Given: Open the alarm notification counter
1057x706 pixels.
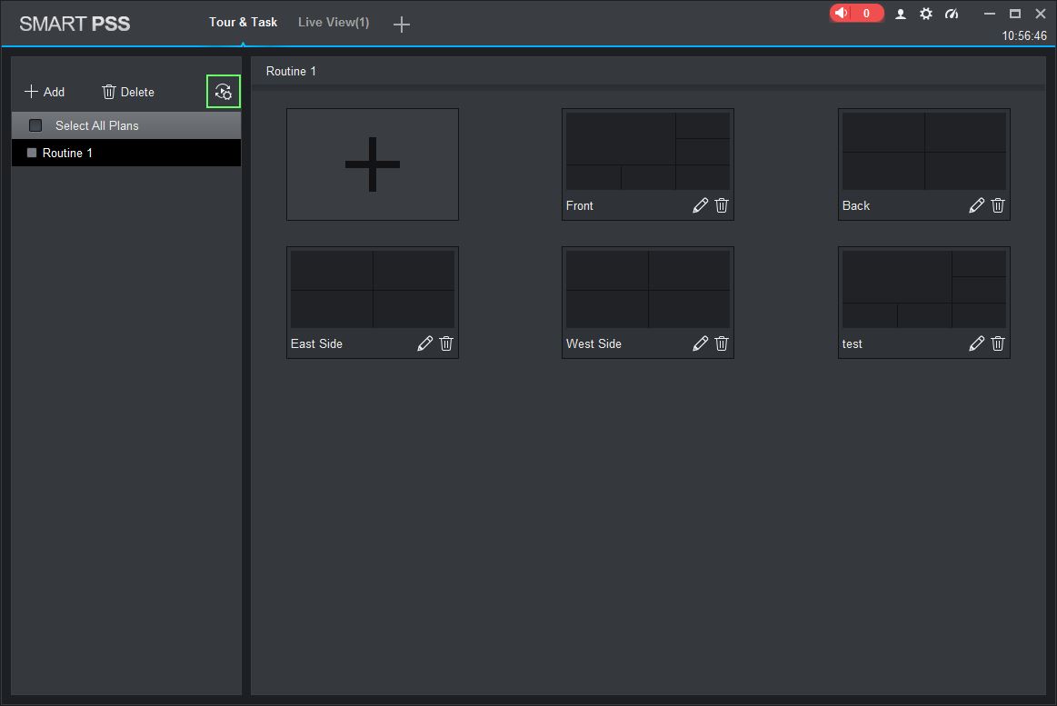Looking at the screenshot, I should (856, 14).
